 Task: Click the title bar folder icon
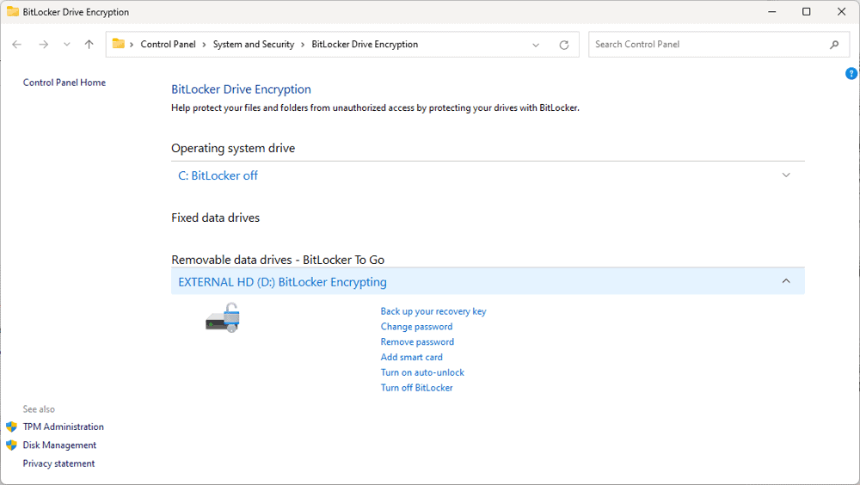[13, 11]
